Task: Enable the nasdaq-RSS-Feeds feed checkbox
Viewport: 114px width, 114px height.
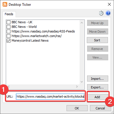Action: click(8, 31)
